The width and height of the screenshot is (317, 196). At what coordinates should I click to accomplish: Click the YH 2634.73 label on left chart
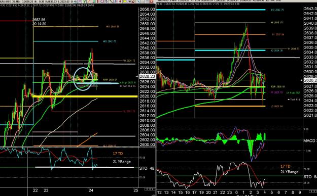coord(129,61)
